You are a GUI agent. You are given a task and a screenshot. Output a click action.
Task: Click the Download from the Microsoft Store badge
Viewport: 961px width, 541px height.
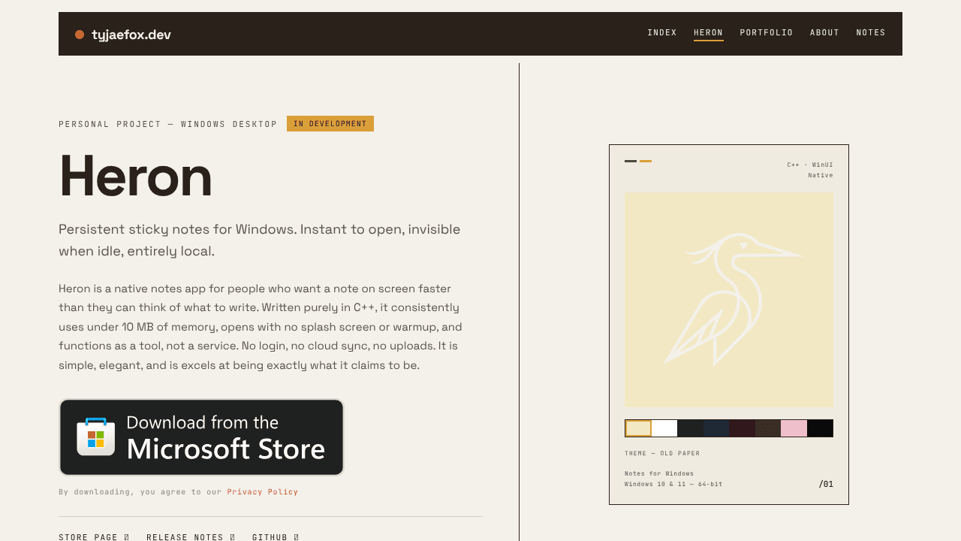pos(201,437)
